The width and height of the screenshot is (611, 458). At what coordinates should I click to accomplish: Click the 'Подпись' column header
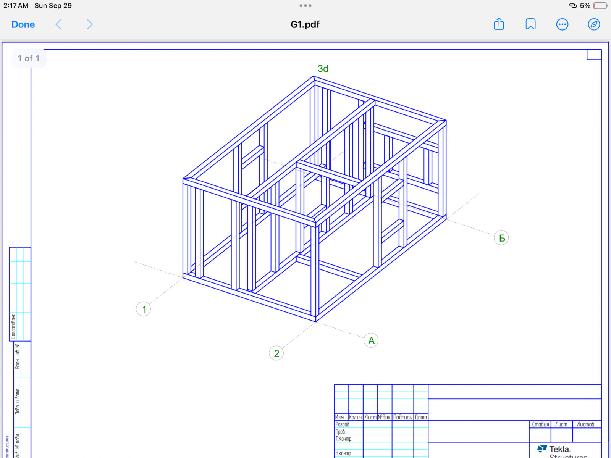403,418
